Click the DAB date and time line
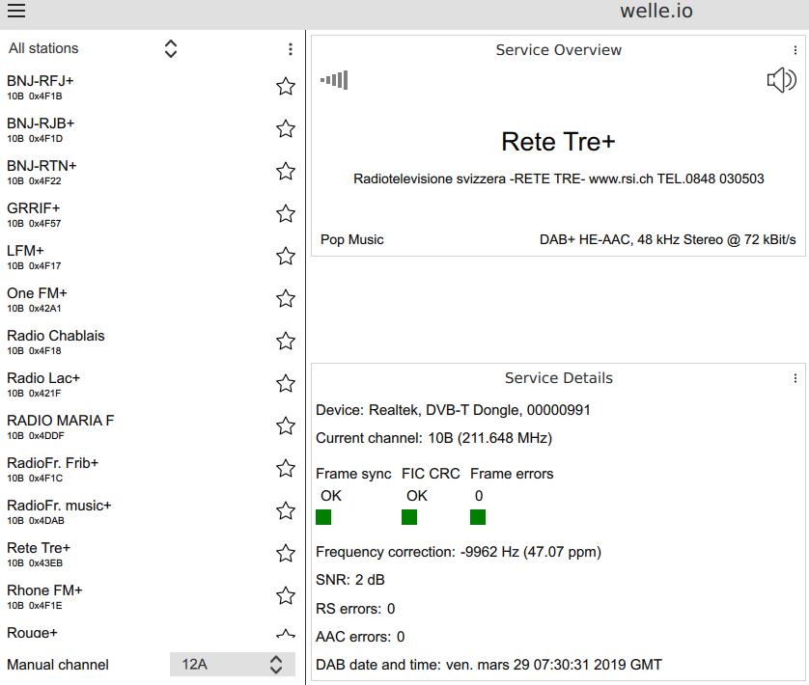This screenshot has height=685, width=809. (488, 665)
